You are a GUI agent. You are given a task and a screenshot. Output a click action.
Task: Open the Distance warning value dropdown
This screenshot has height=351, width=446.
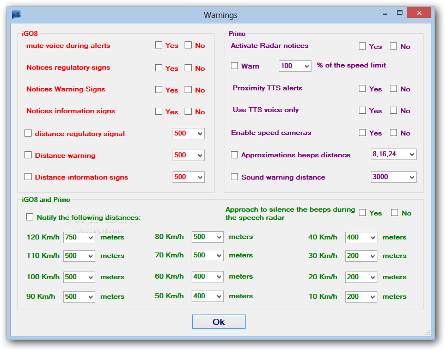(x=188, y=155)
